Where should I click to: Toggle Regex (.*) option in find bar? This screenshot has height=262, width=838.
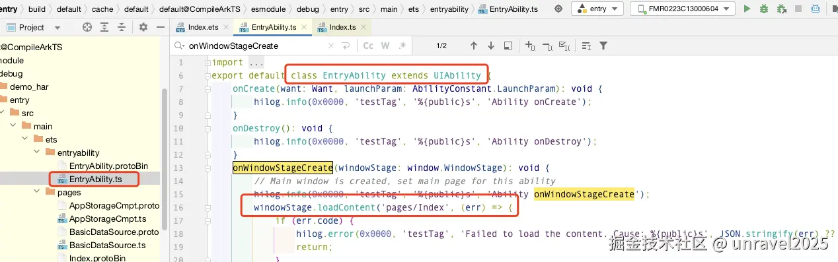tap(402, 46)
